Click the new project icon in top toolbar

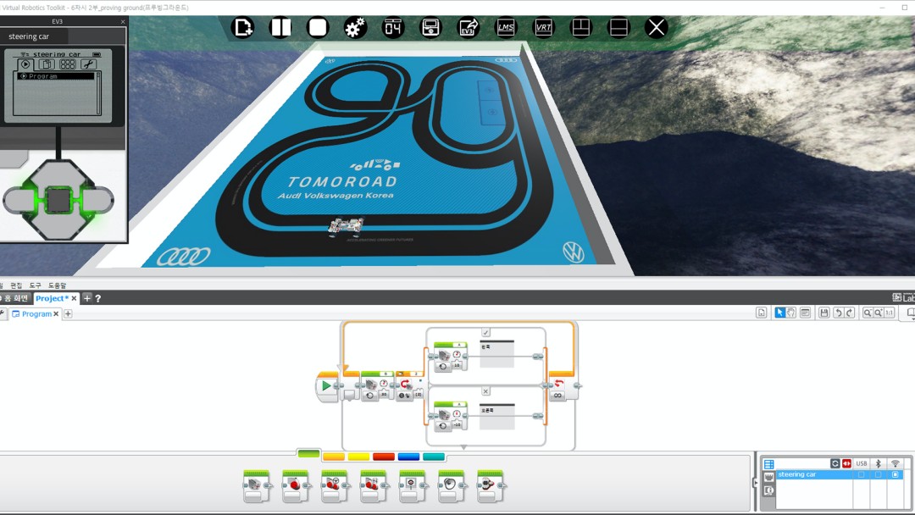[x=242, y=27]
